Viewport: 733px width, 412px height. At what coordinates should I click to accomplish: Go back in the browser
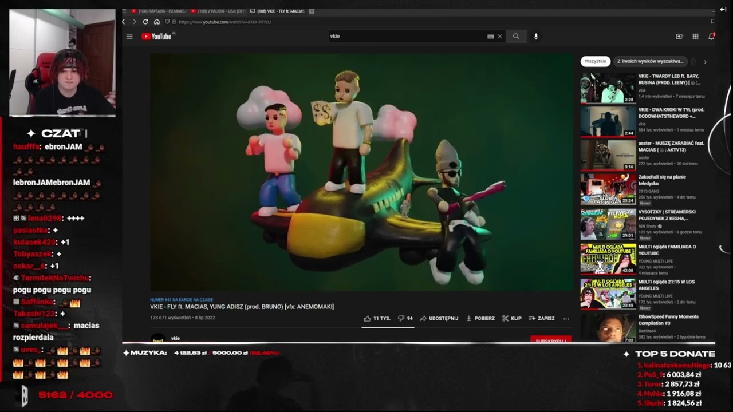coord(124,22)
